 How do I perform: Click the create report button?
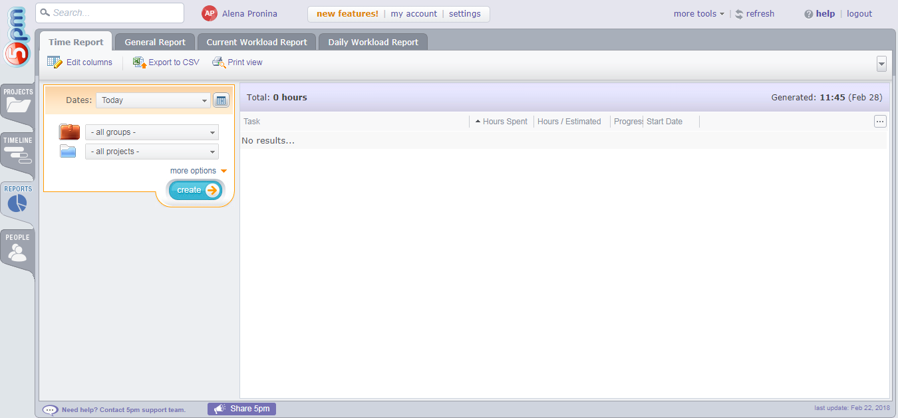tap(196, 190)
